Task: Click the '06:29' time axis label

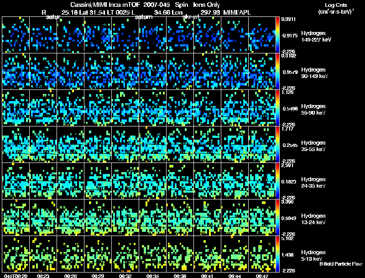Action: [98, 276]
